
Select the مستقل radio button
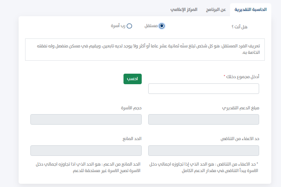pyautogui.click(x=162, y=26)
